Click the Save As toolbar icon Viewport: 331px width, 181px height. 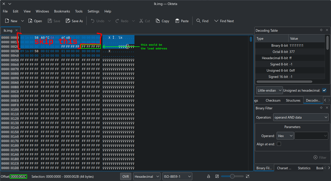tap(68, 21)
